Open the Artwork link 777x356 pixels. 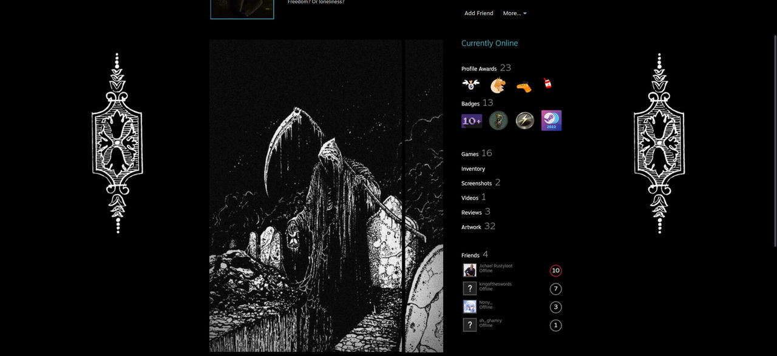(x=471, y=227)
